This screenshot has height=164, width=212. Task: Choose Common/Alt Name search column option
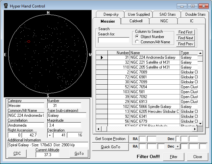pos(137,42)
